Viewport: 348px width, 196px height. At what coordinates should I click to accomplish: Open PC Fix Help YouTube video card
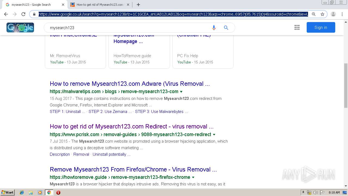(203, 52)
